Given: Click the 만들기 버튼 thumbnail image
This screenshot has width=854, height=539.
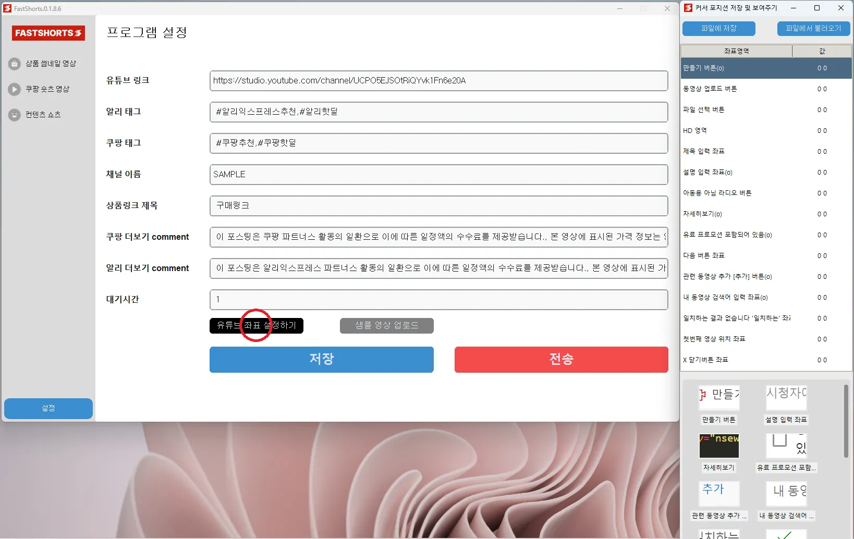Looking at the screenshot, I should 719,397.
